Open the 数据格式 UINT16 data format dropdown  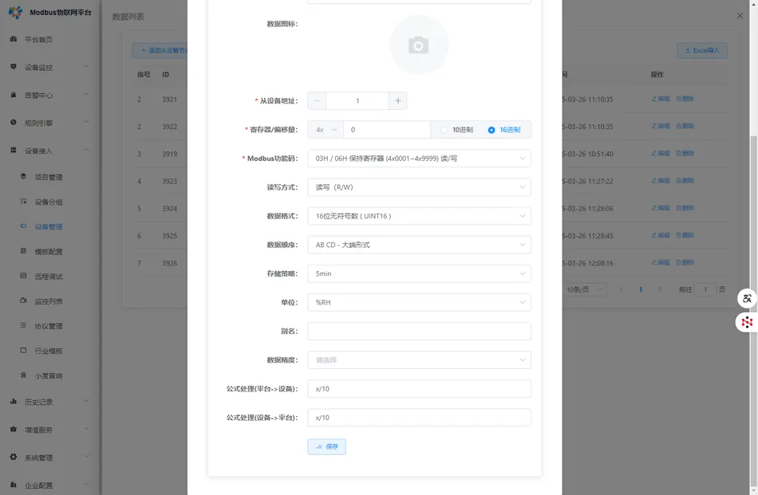tap(419, 215)
